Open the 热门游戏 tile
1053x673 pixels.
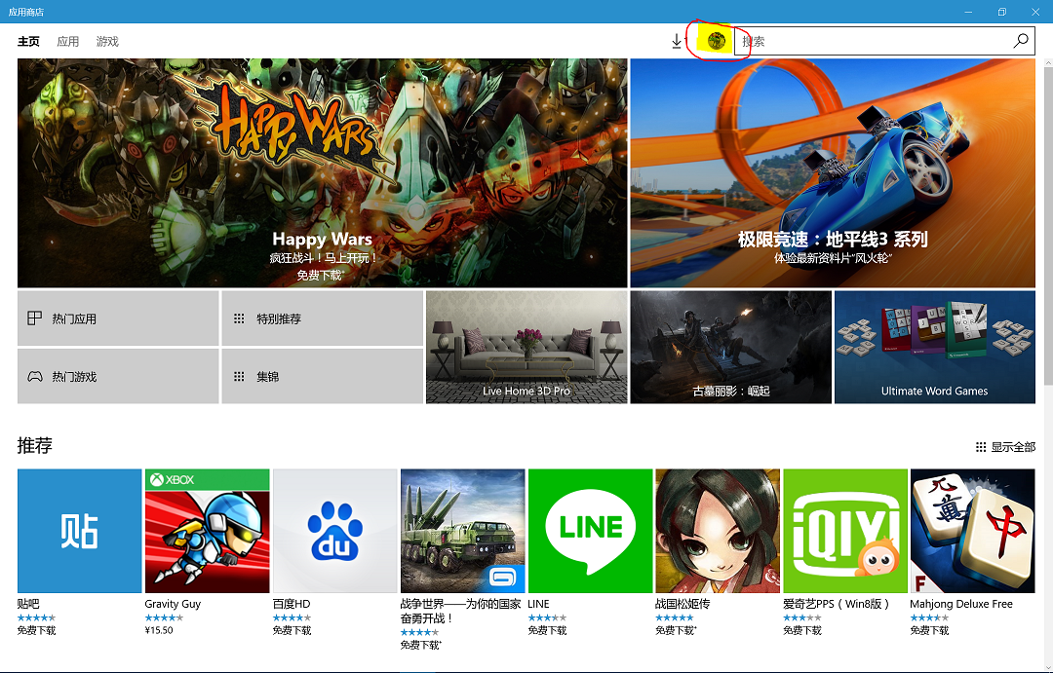point(118,376)
